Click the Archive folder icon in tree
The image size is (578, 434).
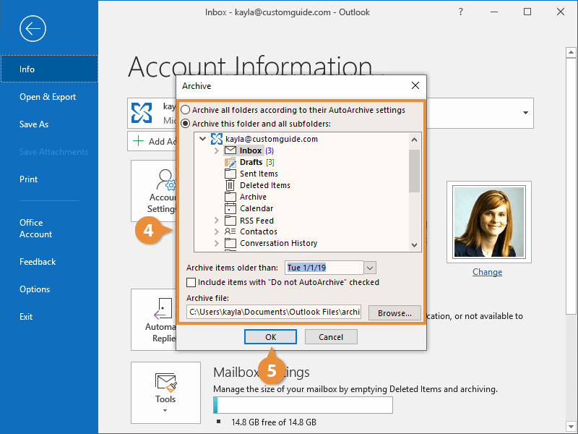point(230,197)
